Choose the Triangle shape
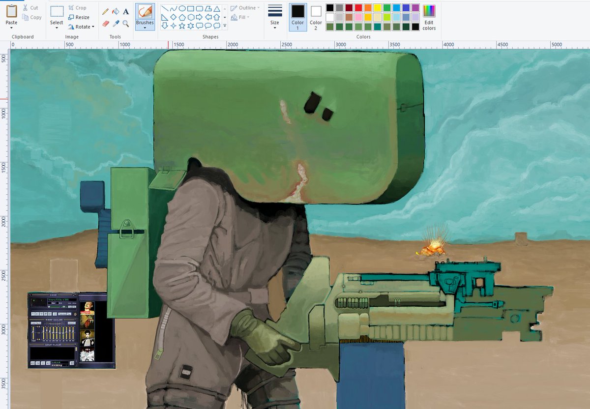The width and height of the screenshot is (590, 409). [x=216, y=8]
